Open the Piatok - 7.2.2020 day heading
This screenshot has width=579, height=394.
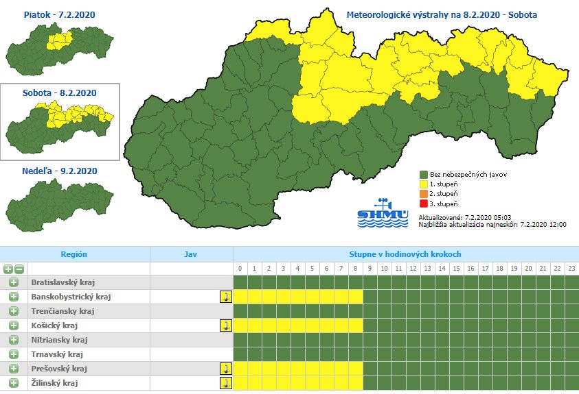(60, 14)
